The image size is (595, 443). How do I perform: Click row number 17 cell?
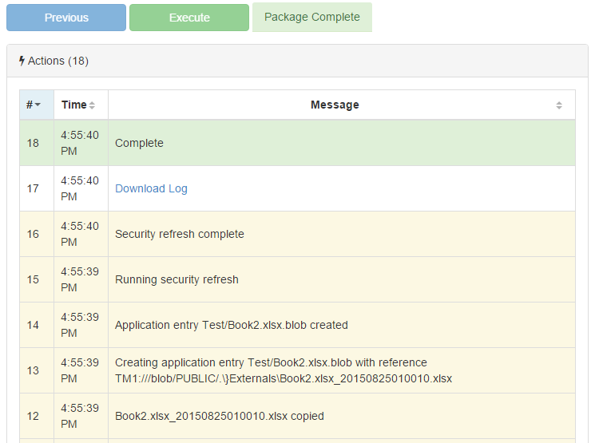(x=33, y=188)
